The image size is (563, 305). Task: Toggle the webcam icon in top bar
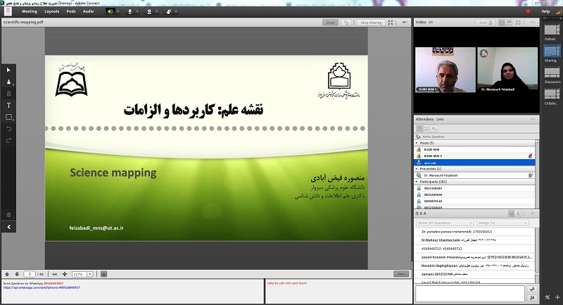(149, 11)
